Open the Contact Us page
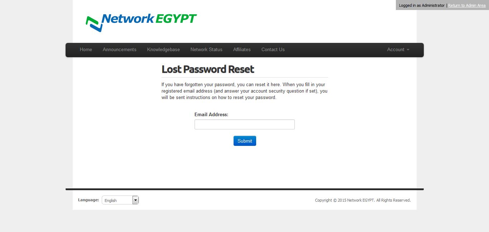Image resolution: width=489 pixels, height=232 pixels. pyautogui.click(x=273, y=50)
